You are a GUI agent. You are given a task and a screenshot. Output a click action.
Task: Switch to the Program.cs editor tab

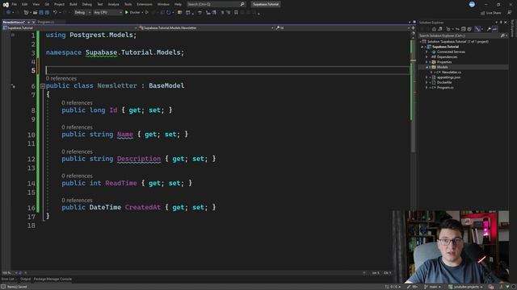click(x=46, y=22)
